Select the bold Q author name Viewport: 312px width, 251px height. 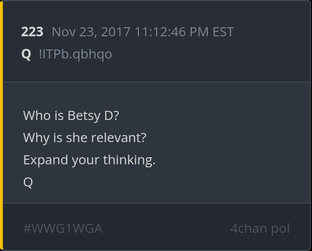(26, 54)
